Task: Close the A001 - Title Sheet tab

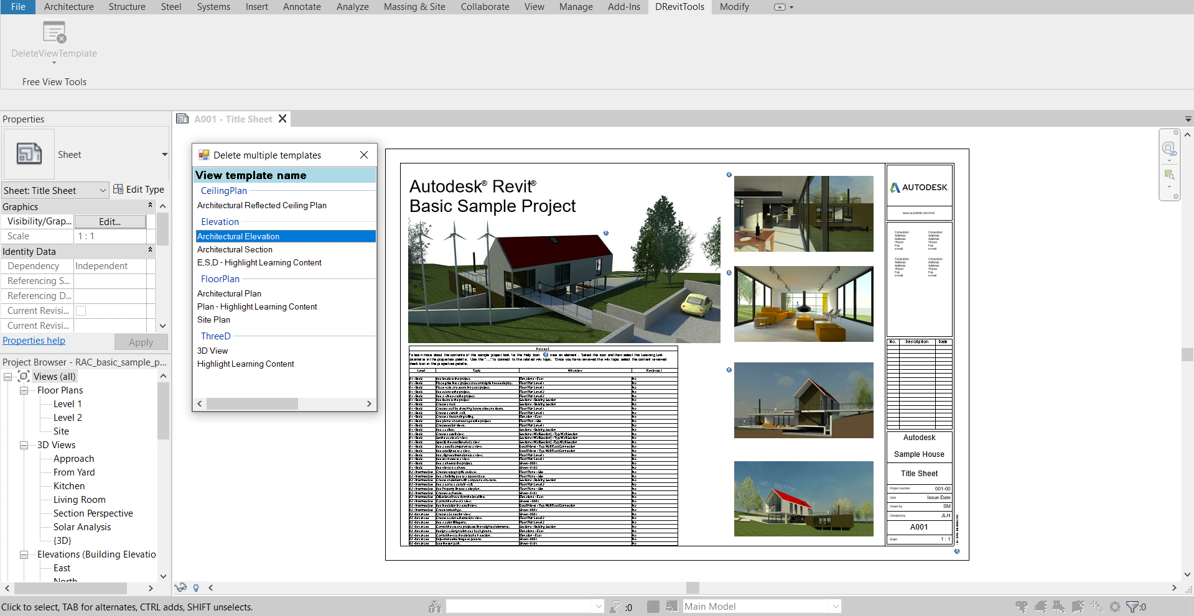Action: pos(282,119)
